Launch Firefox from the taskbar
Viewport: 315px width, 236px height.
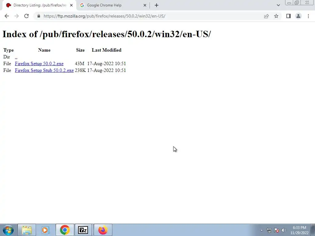[103, 230]
